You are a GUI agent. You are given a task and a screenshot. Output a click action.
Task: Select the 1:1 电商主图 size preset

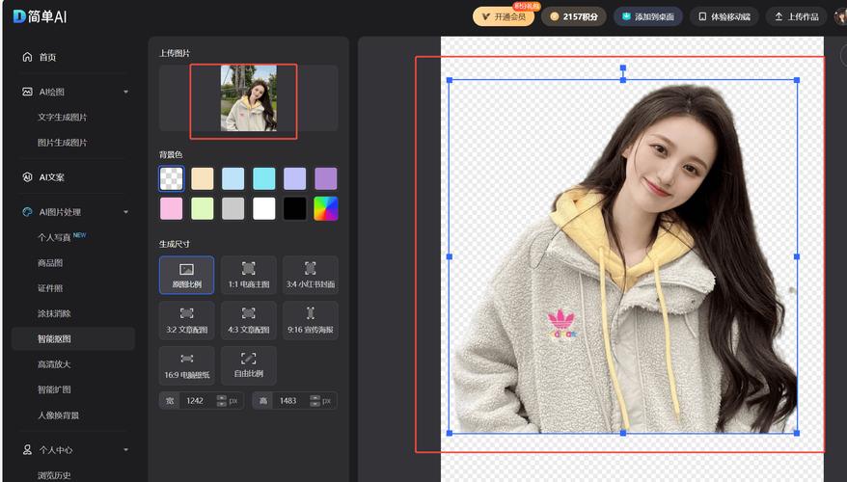coord(248,275)
